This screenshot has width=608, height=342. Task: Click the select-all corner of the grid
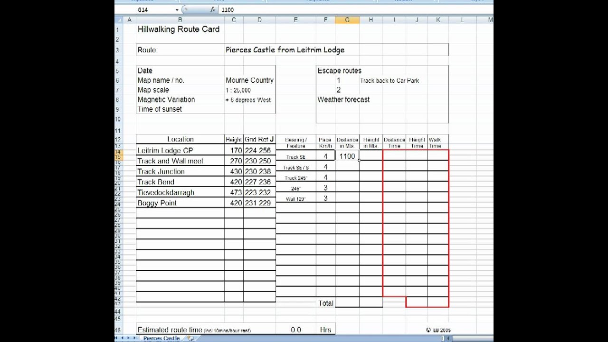coord(118,19)
